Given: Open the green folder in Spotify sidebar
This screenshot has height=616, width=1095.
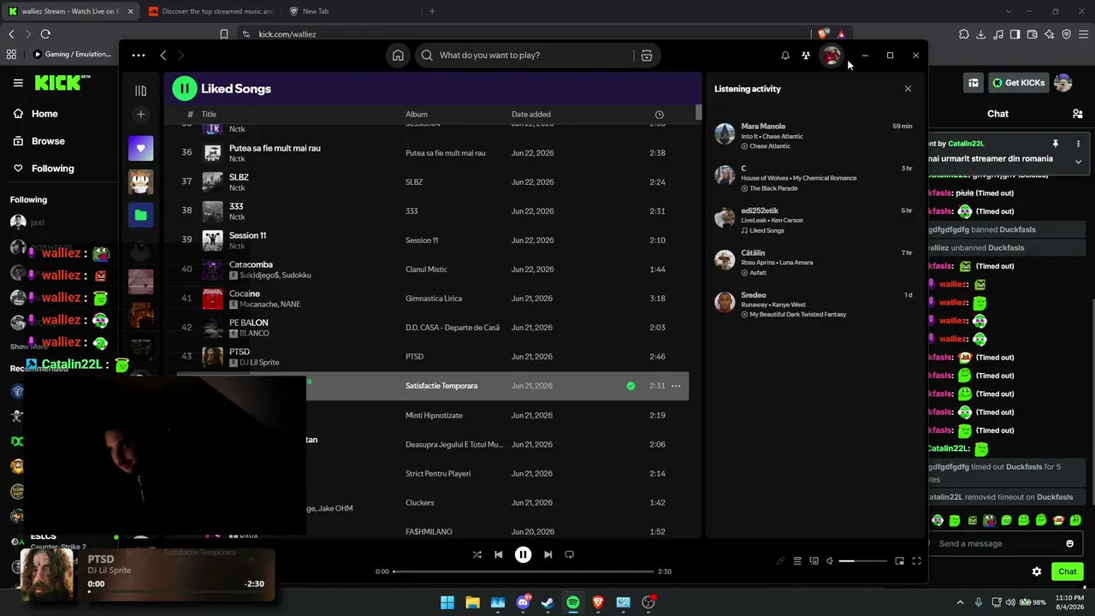Looking at the screenshot, I should [x=141, y=215].
